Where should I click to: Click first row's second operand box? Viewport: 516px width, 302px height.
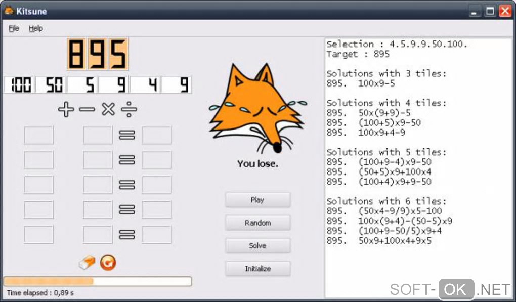click(x=98, y=135)
